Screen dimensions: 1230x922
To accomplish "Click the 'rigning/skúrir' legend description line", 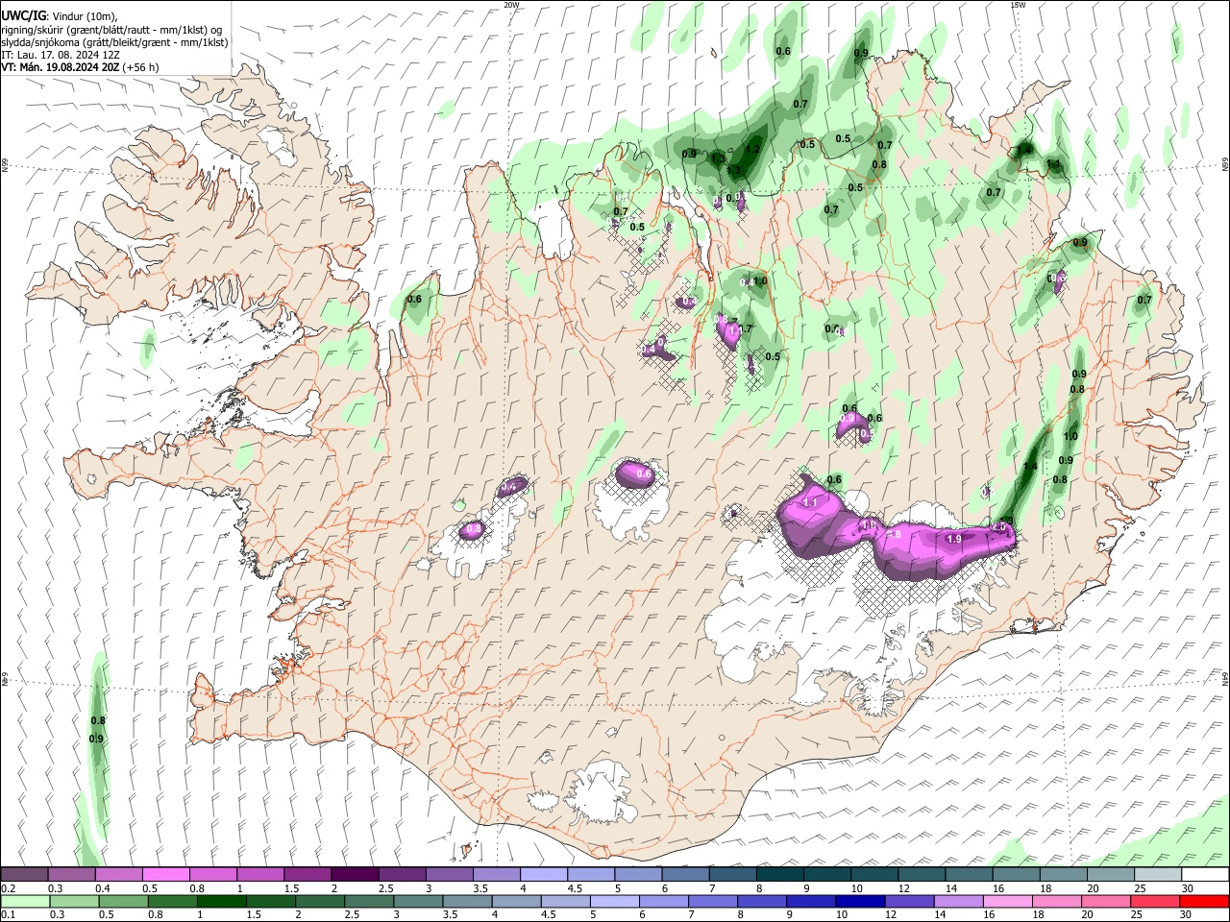I will [111, 30].
